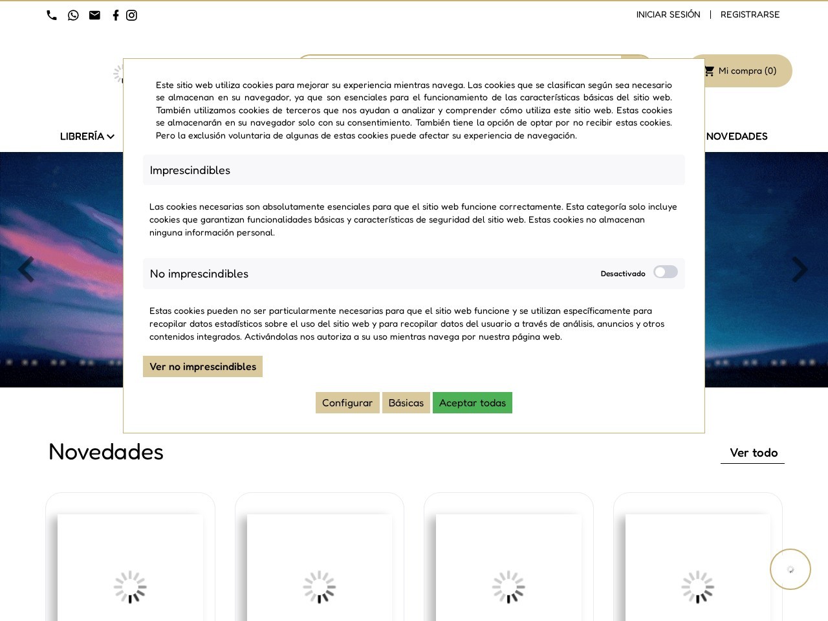The height and width of the screenshot is (621, 828).
Task: Open cookie settings via Configurar
Action: 347,402
